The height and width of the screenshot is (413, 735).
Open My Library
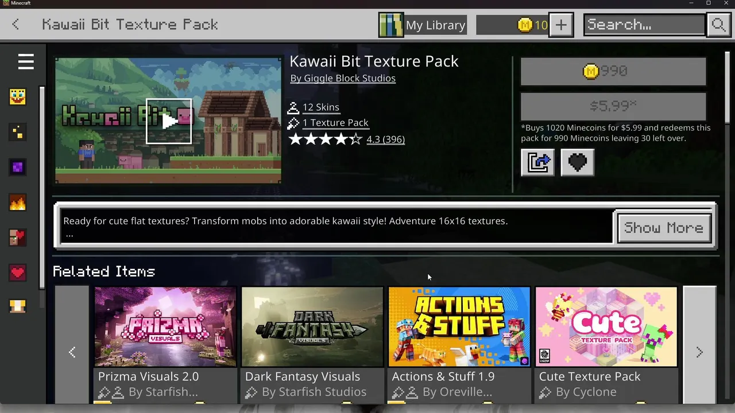422,25
